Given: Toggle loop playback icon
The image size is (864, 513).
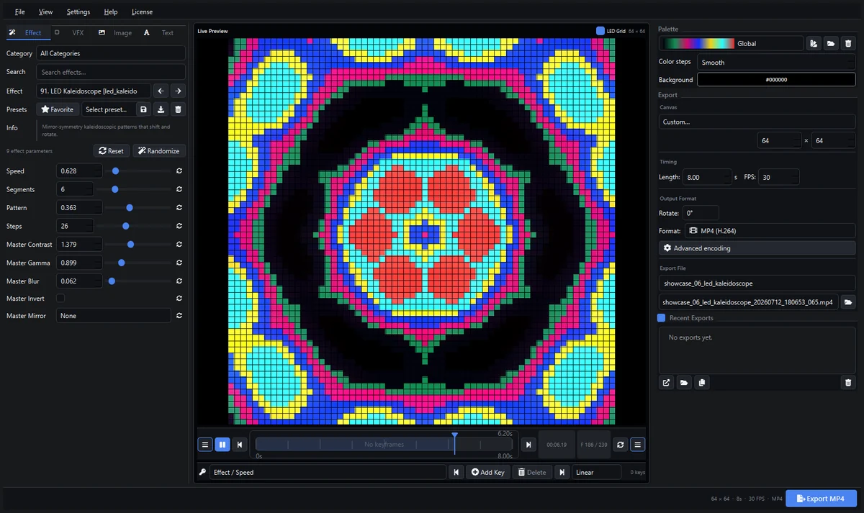Looking at the screenshot, I should 621,445.
